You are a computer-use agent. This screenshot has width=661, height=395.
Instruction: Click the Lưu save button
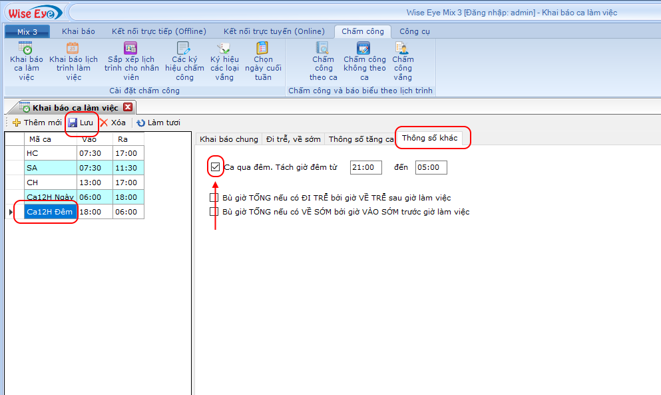click(81, 123)
